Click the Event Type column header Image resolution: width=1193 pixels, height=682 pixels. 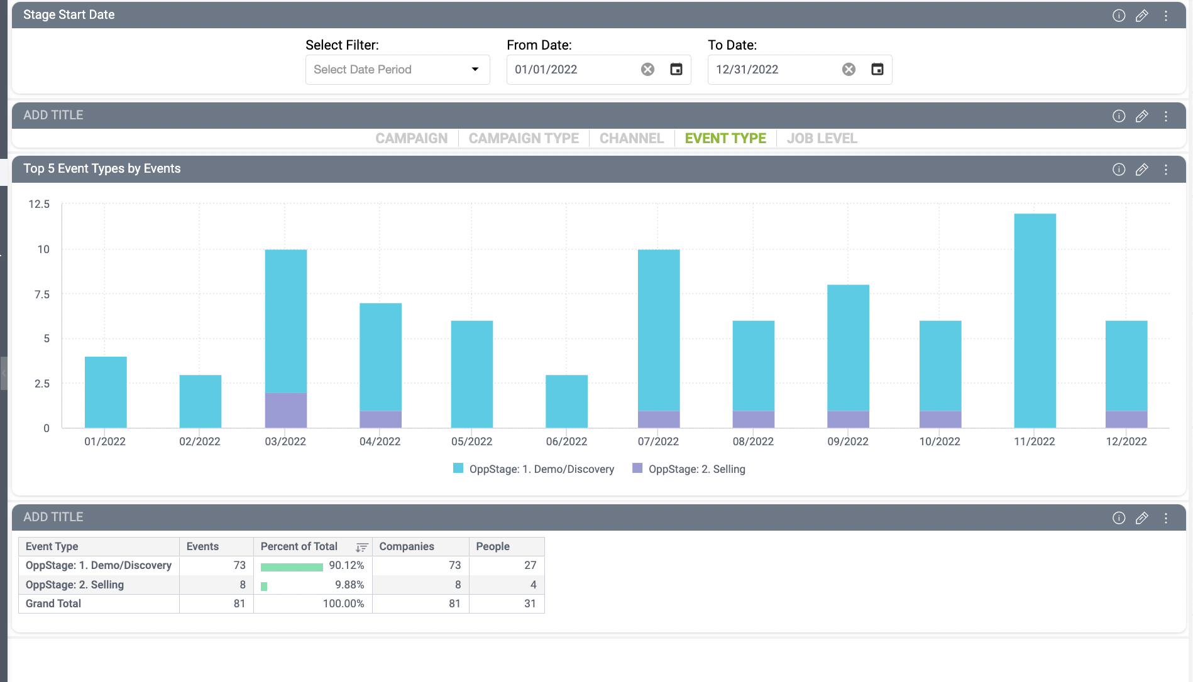99,546
